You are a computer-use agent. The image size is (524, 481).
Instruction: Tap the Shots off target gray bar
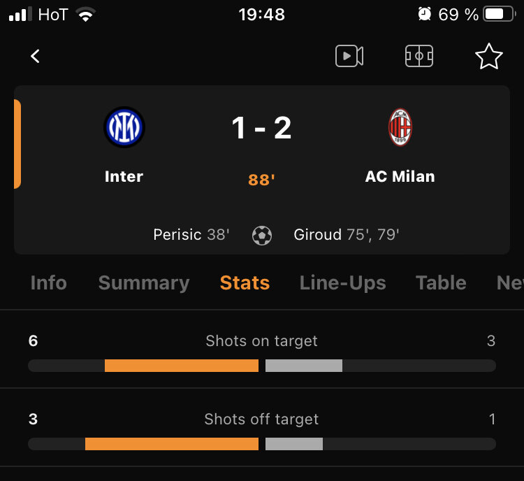click(294, 444)
